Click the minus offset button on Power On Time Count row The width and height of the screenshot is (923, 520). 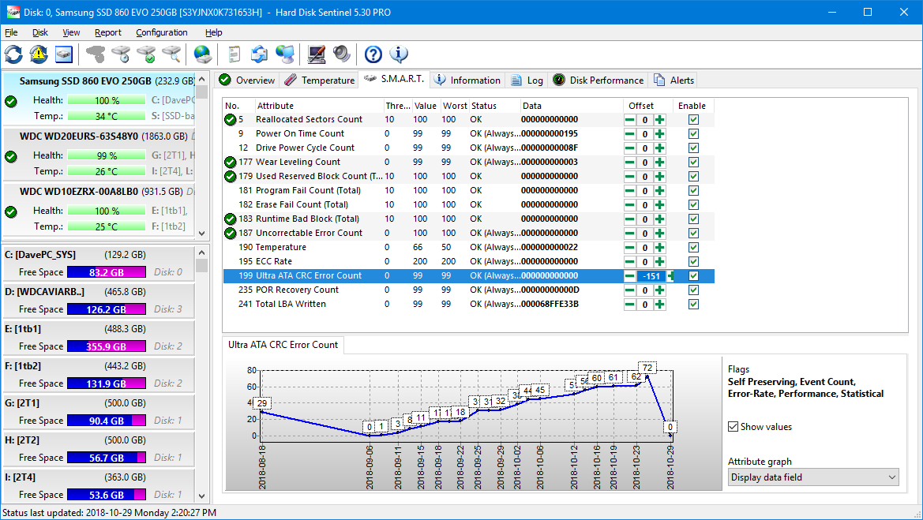click(630, 133)
